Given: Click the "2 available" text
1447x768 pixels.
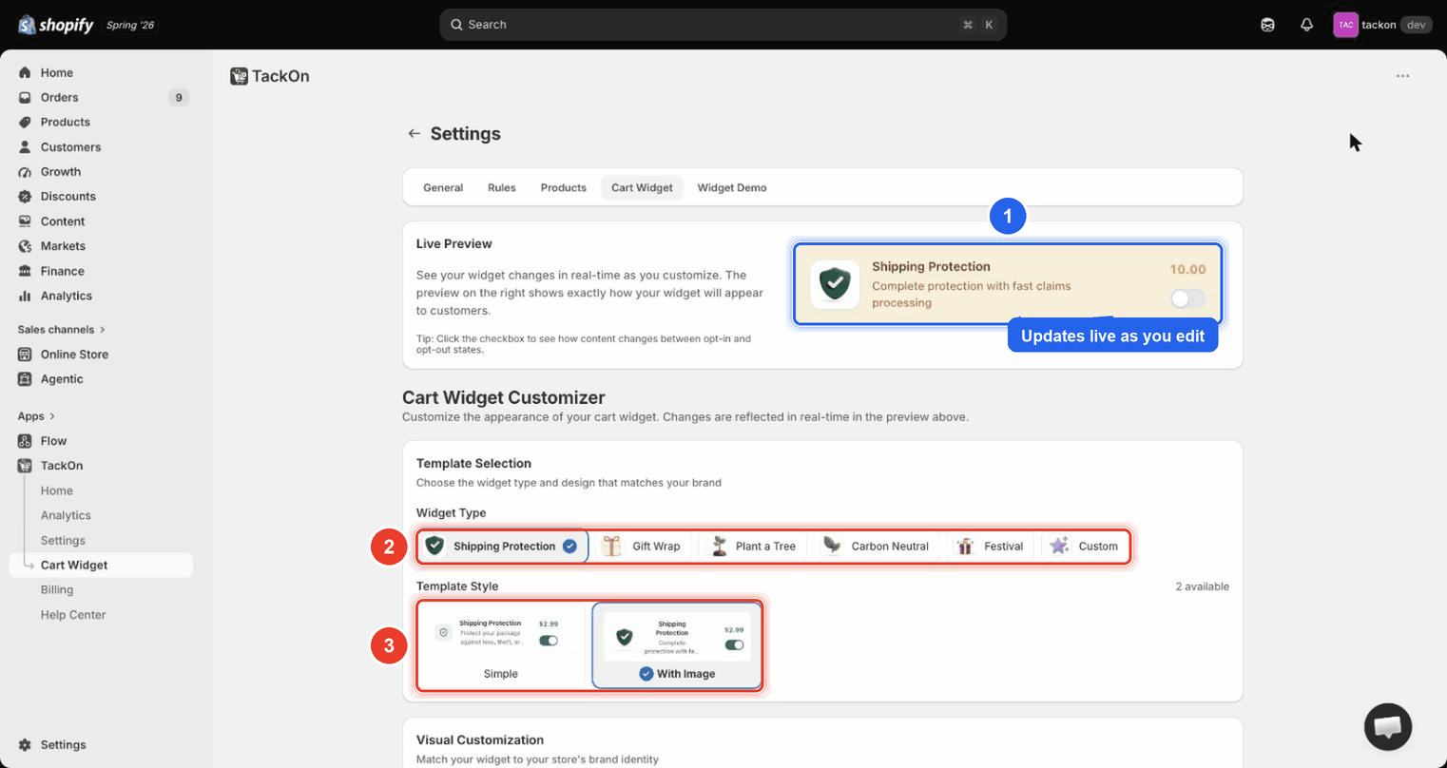Looking at the screenshot, I should click(x=1202, y=586).
